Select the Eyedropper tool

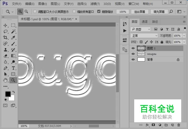pyautogui.click(x=13, y=37)
